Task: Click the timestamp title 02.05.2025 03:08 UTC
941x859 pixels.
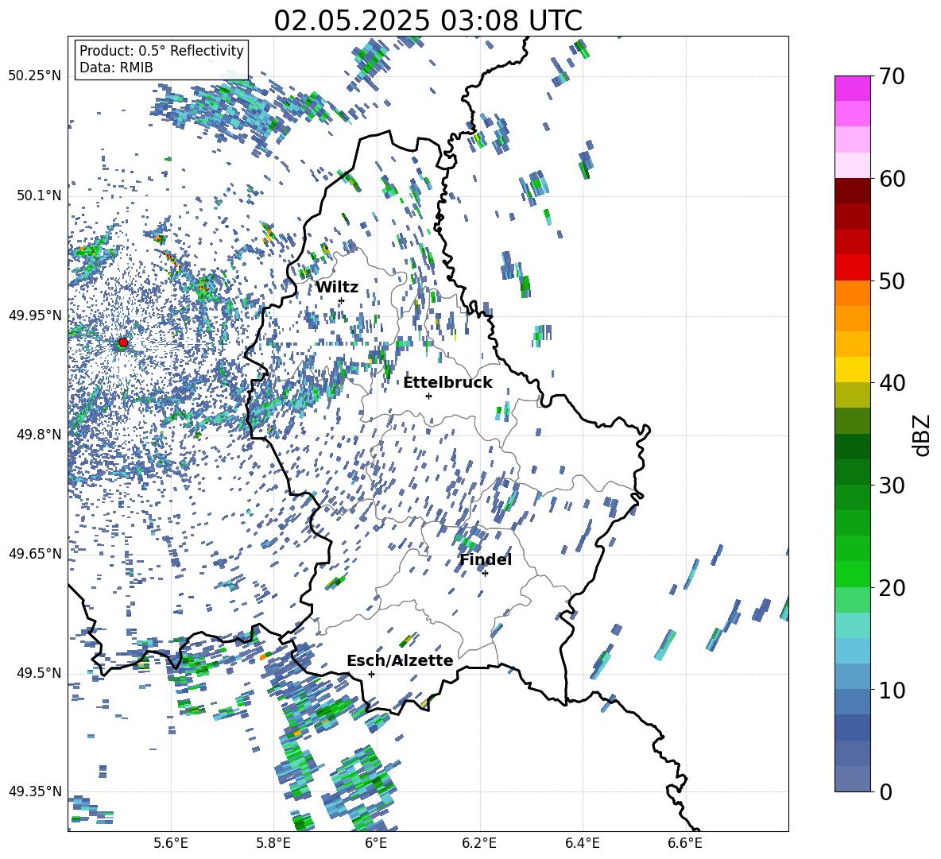Action: [x=428, y=21]
